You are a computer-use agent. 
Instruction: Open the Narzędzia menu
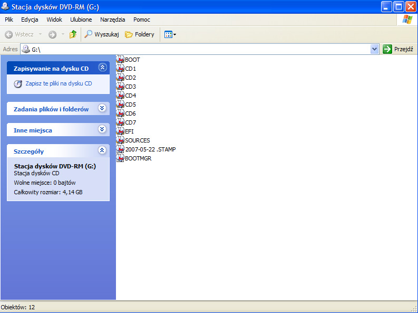[x=112, y=20]
